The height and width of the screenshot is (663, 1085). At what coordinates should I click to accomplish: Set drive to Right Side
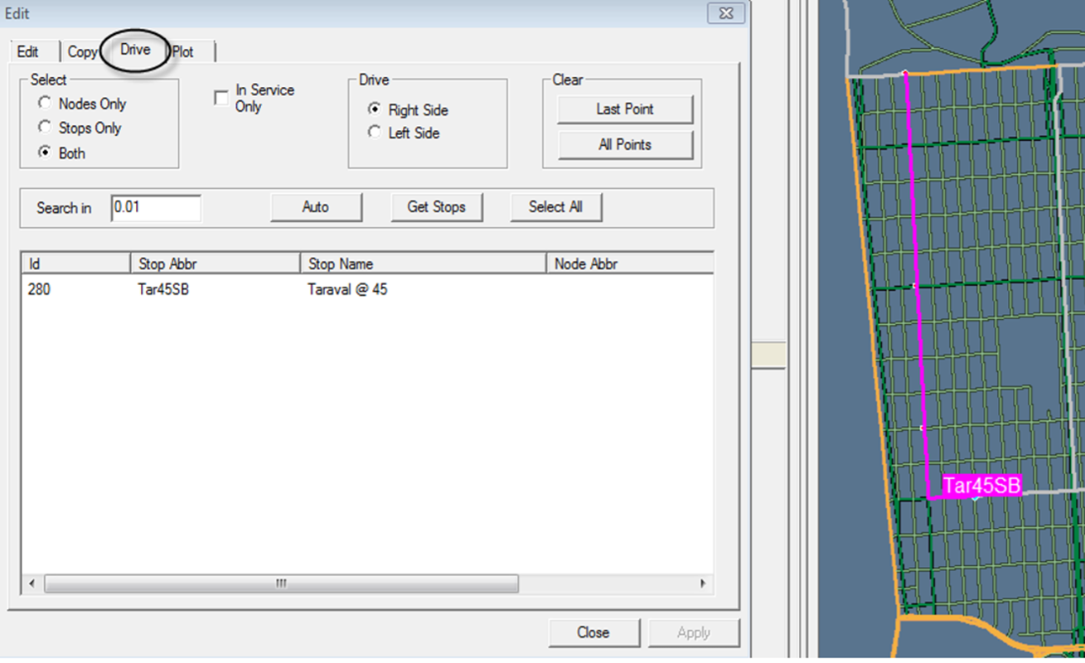[x=375, y=109]
